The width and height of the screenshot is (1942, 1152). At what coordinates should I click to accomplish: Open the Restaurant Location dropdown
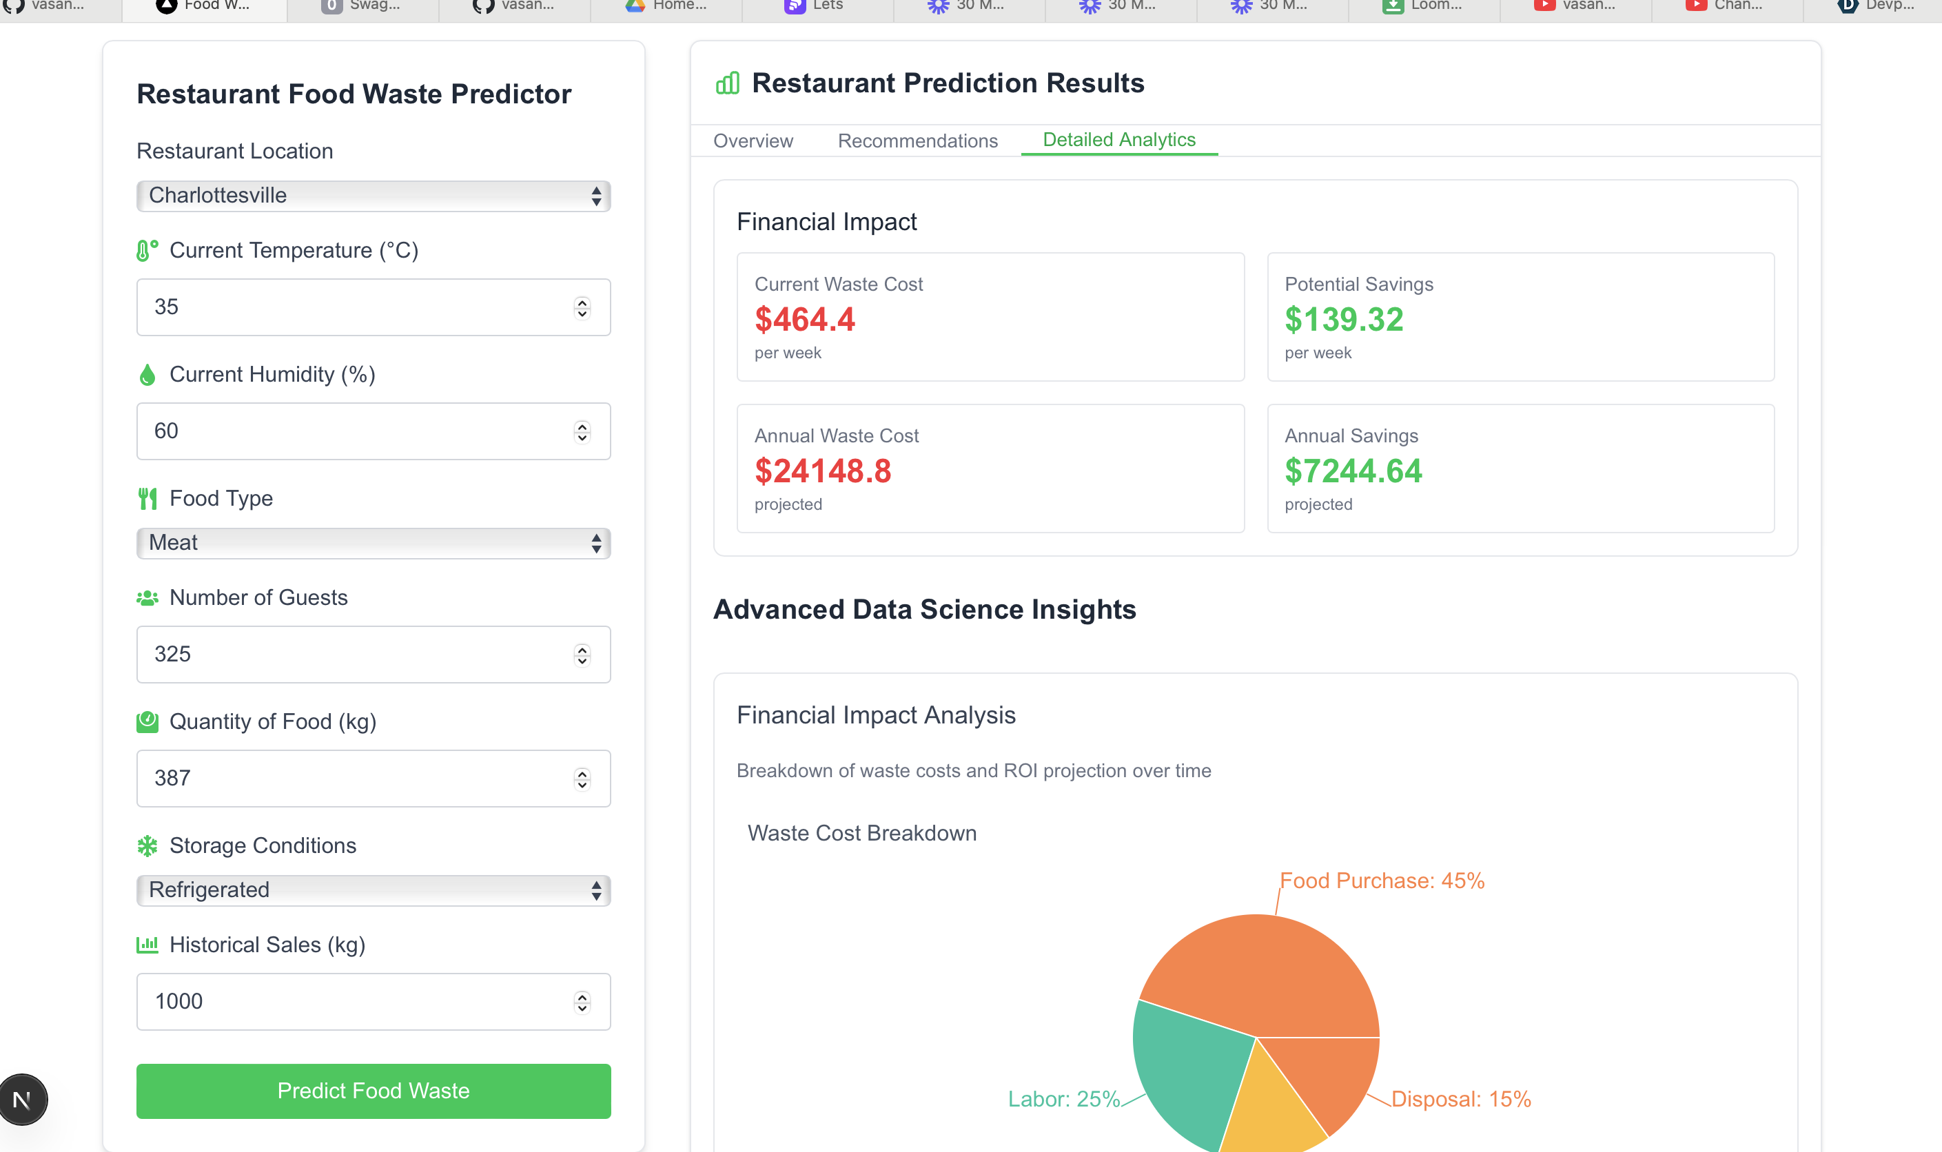pos(373,196)
